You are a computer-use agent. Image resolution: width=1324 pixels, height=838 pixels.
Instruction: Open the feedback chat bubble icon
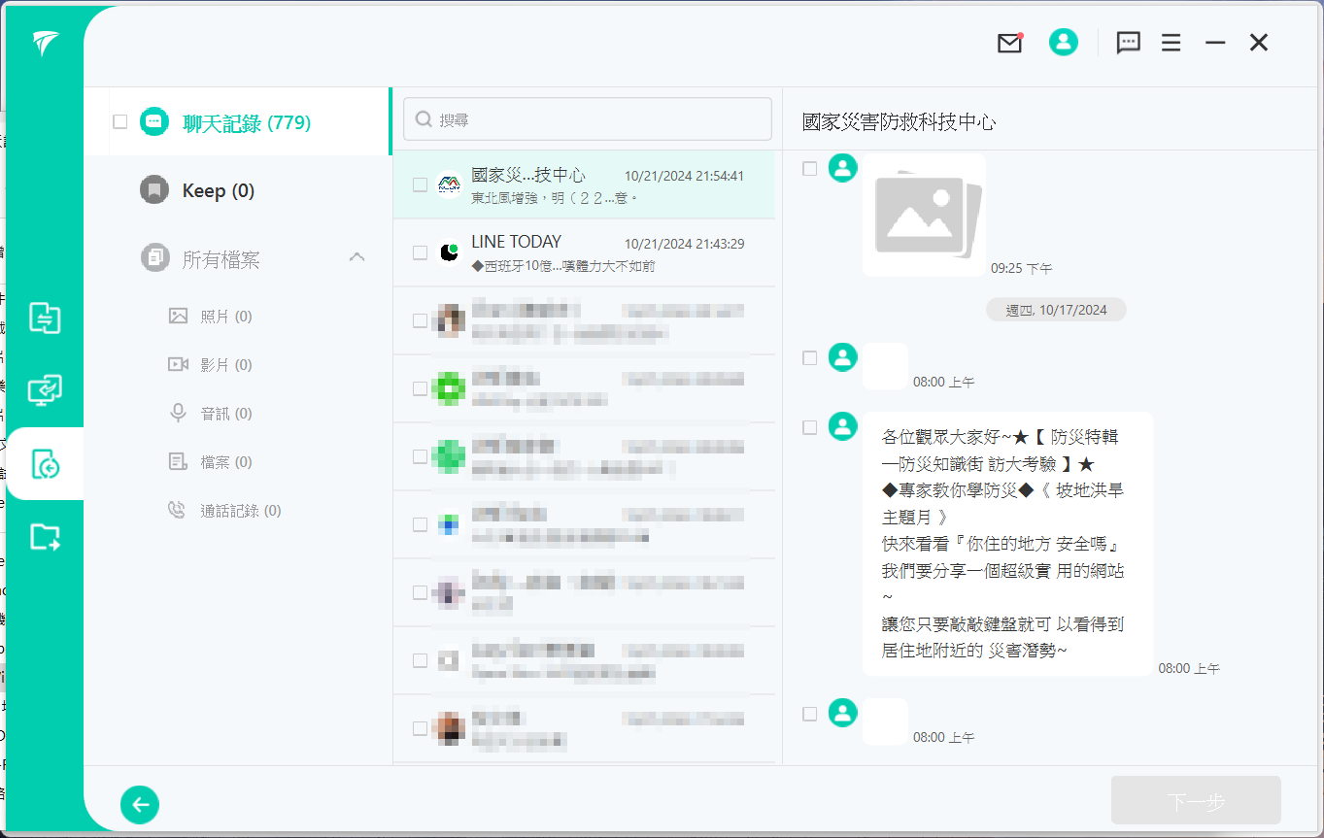(1128, 43)
